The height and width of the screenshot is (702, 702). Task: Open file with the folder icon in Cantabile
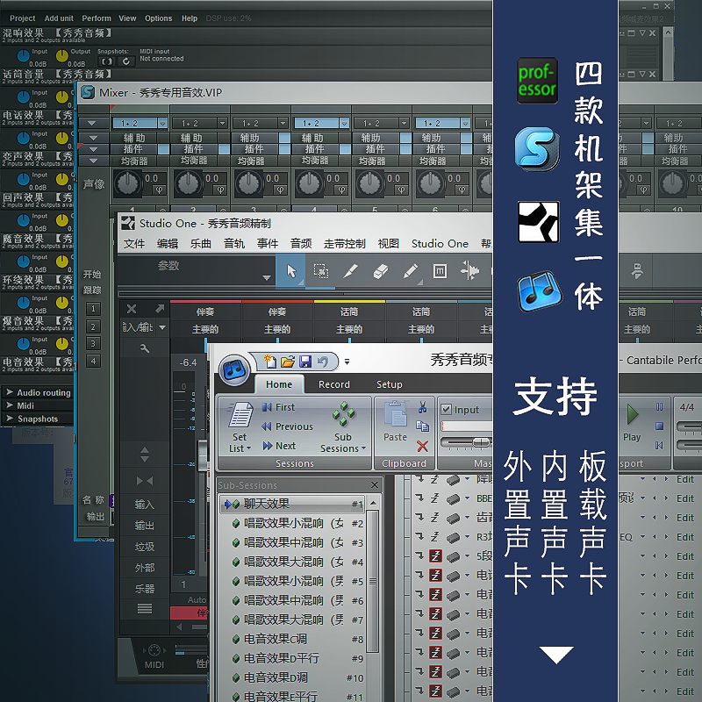[288, 362]
